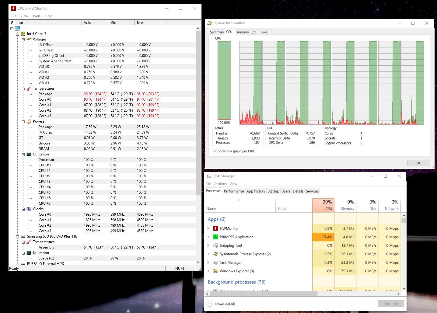Sort by CPU column in Task Manager

point(323,205)
